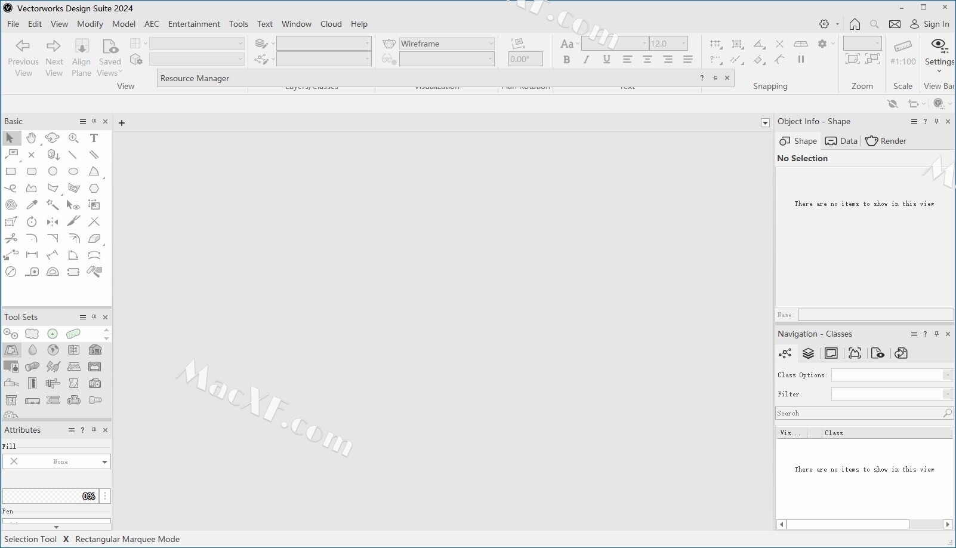This screenshot has height=548, width=956.
Task: Open the Zoom percentage dropdown
Action: point(862,44)
